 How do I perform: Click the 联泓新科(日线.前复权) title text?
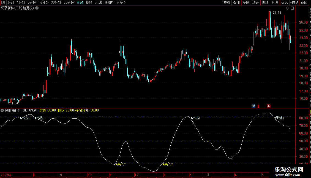17,8
